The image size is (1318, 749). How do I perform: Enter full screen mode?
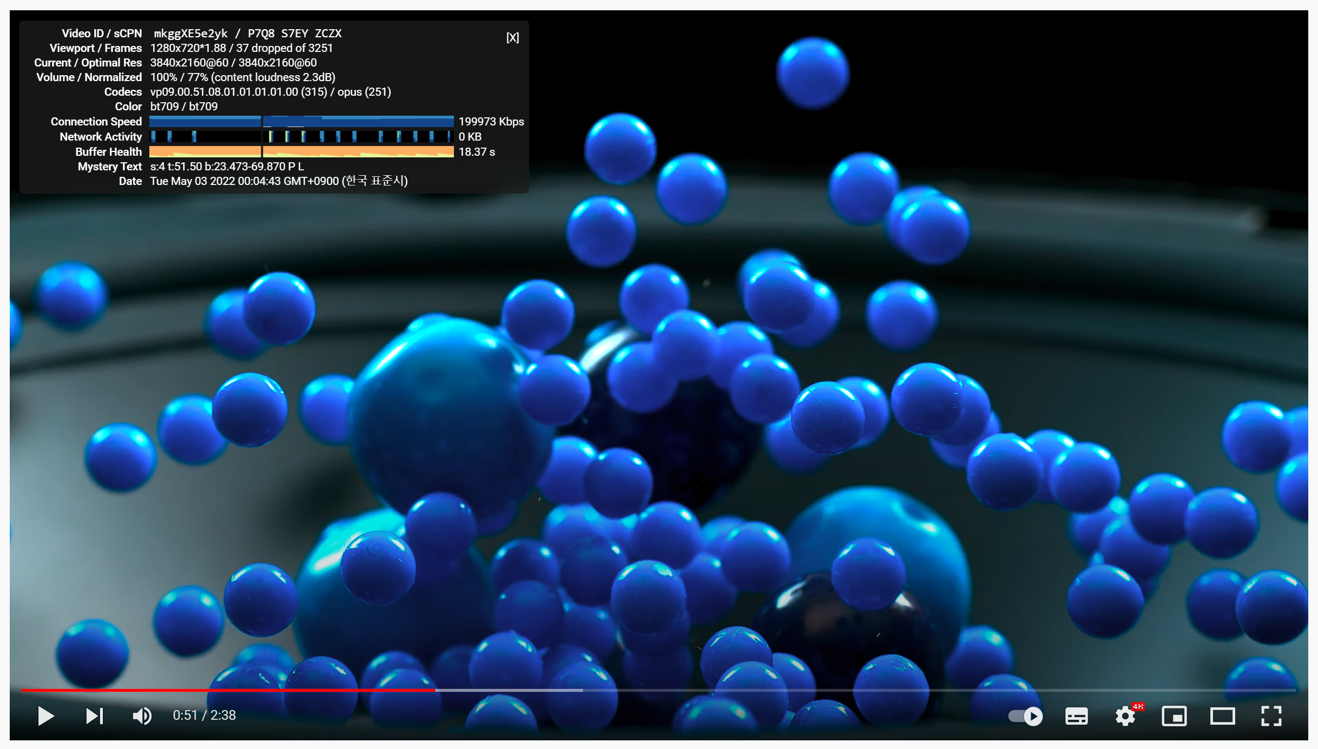pyautogui.click(x=1271, y=716)
